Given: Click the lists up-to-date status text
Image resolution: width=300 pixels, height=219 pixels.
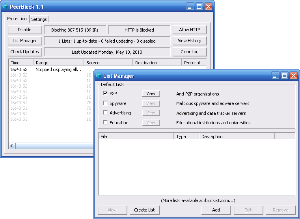Looking at the screenshot, I should (107, 41).
